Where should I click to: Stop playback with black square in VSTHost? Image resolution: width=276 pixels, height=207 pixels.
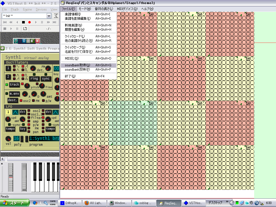(23, 22)
